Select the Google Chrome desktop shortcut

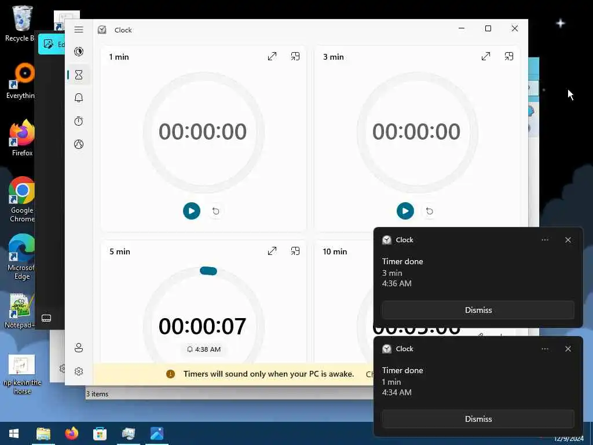click(x=22, y=199)
